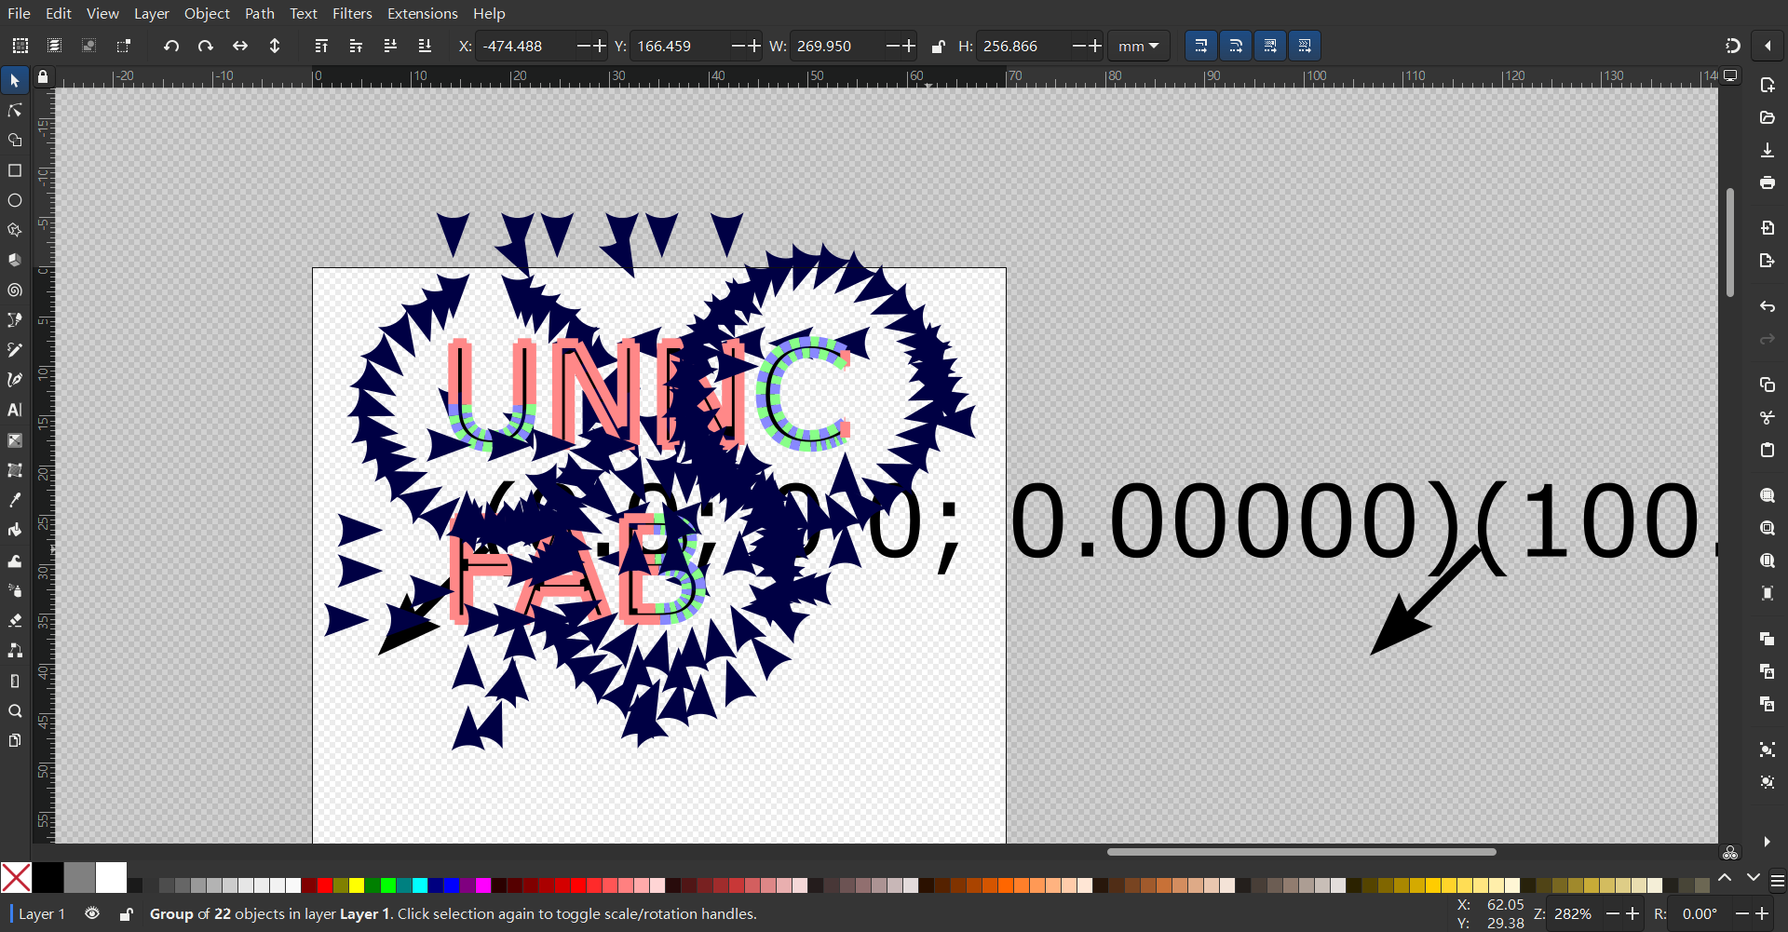This screenshot has width=1788, height=932.
Task: Open the Path menu
Action: pos(260,13)
